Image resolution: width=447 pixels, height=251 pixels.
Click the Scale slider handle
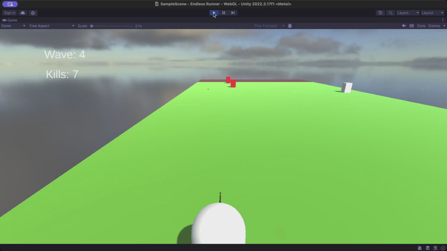click(x=92, y=26)
